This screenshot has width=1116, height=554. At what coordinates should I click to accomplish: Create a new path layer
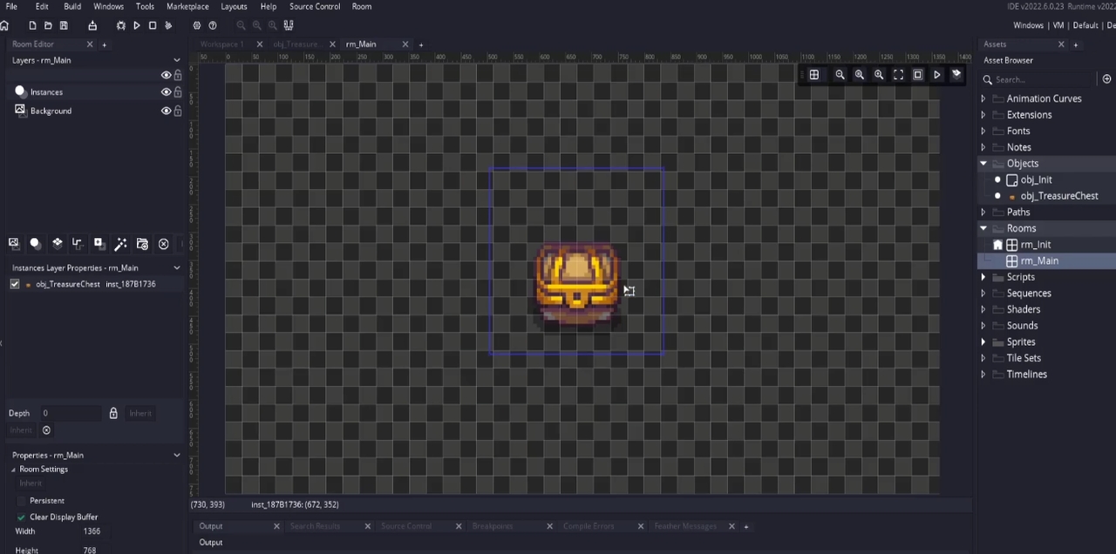pyautogui.click(x=78, y=244)
